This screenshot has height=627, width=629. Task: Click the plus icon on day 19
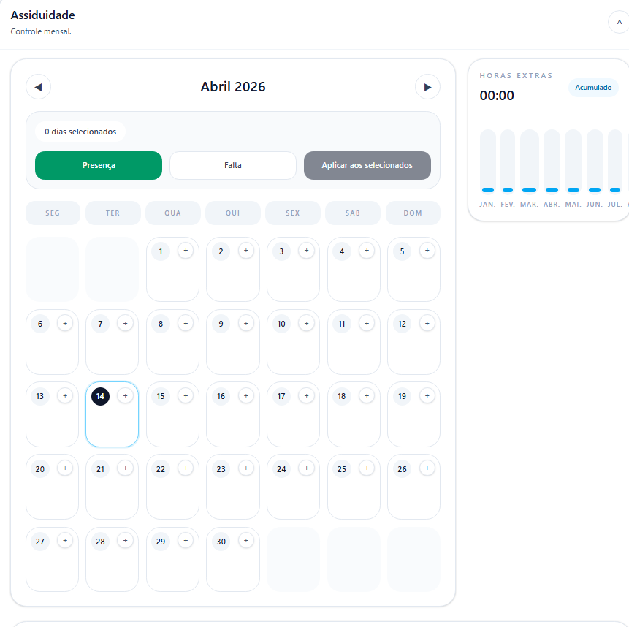[427, 396]
